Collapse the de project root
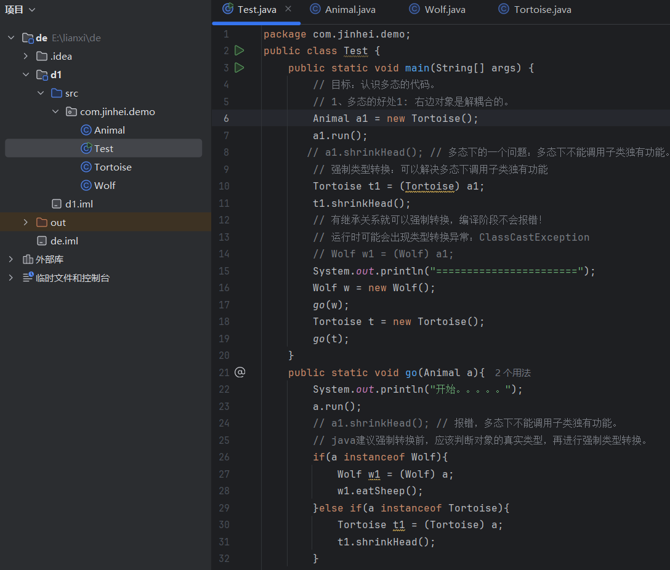Screen dimensions: 670x570 (11, 38)
